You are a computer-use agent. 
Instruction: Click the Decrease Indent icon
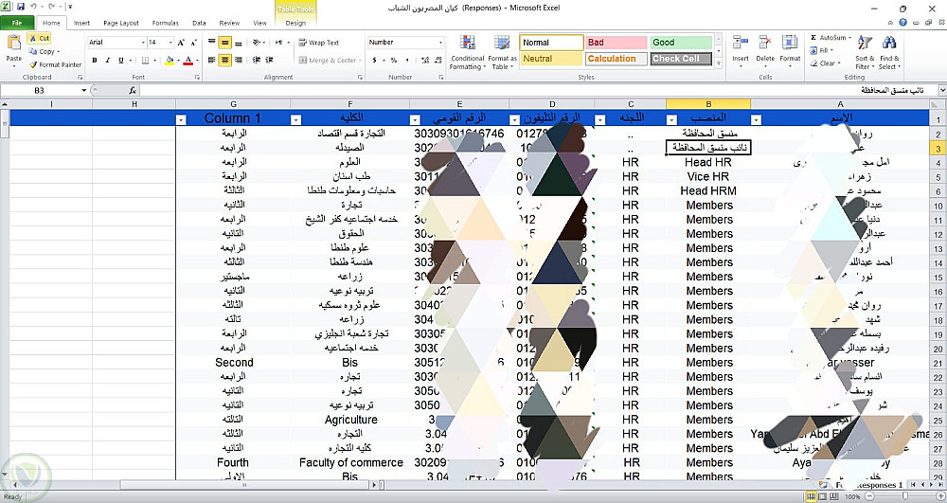(256, 60)
